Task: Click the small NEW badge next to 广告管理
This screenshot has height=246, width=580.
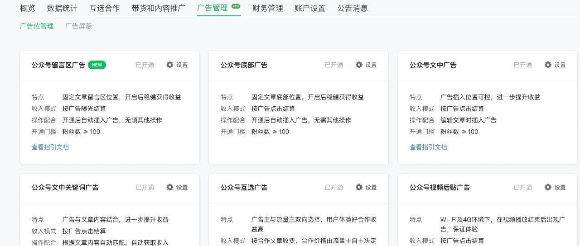Action: point(236,6)
